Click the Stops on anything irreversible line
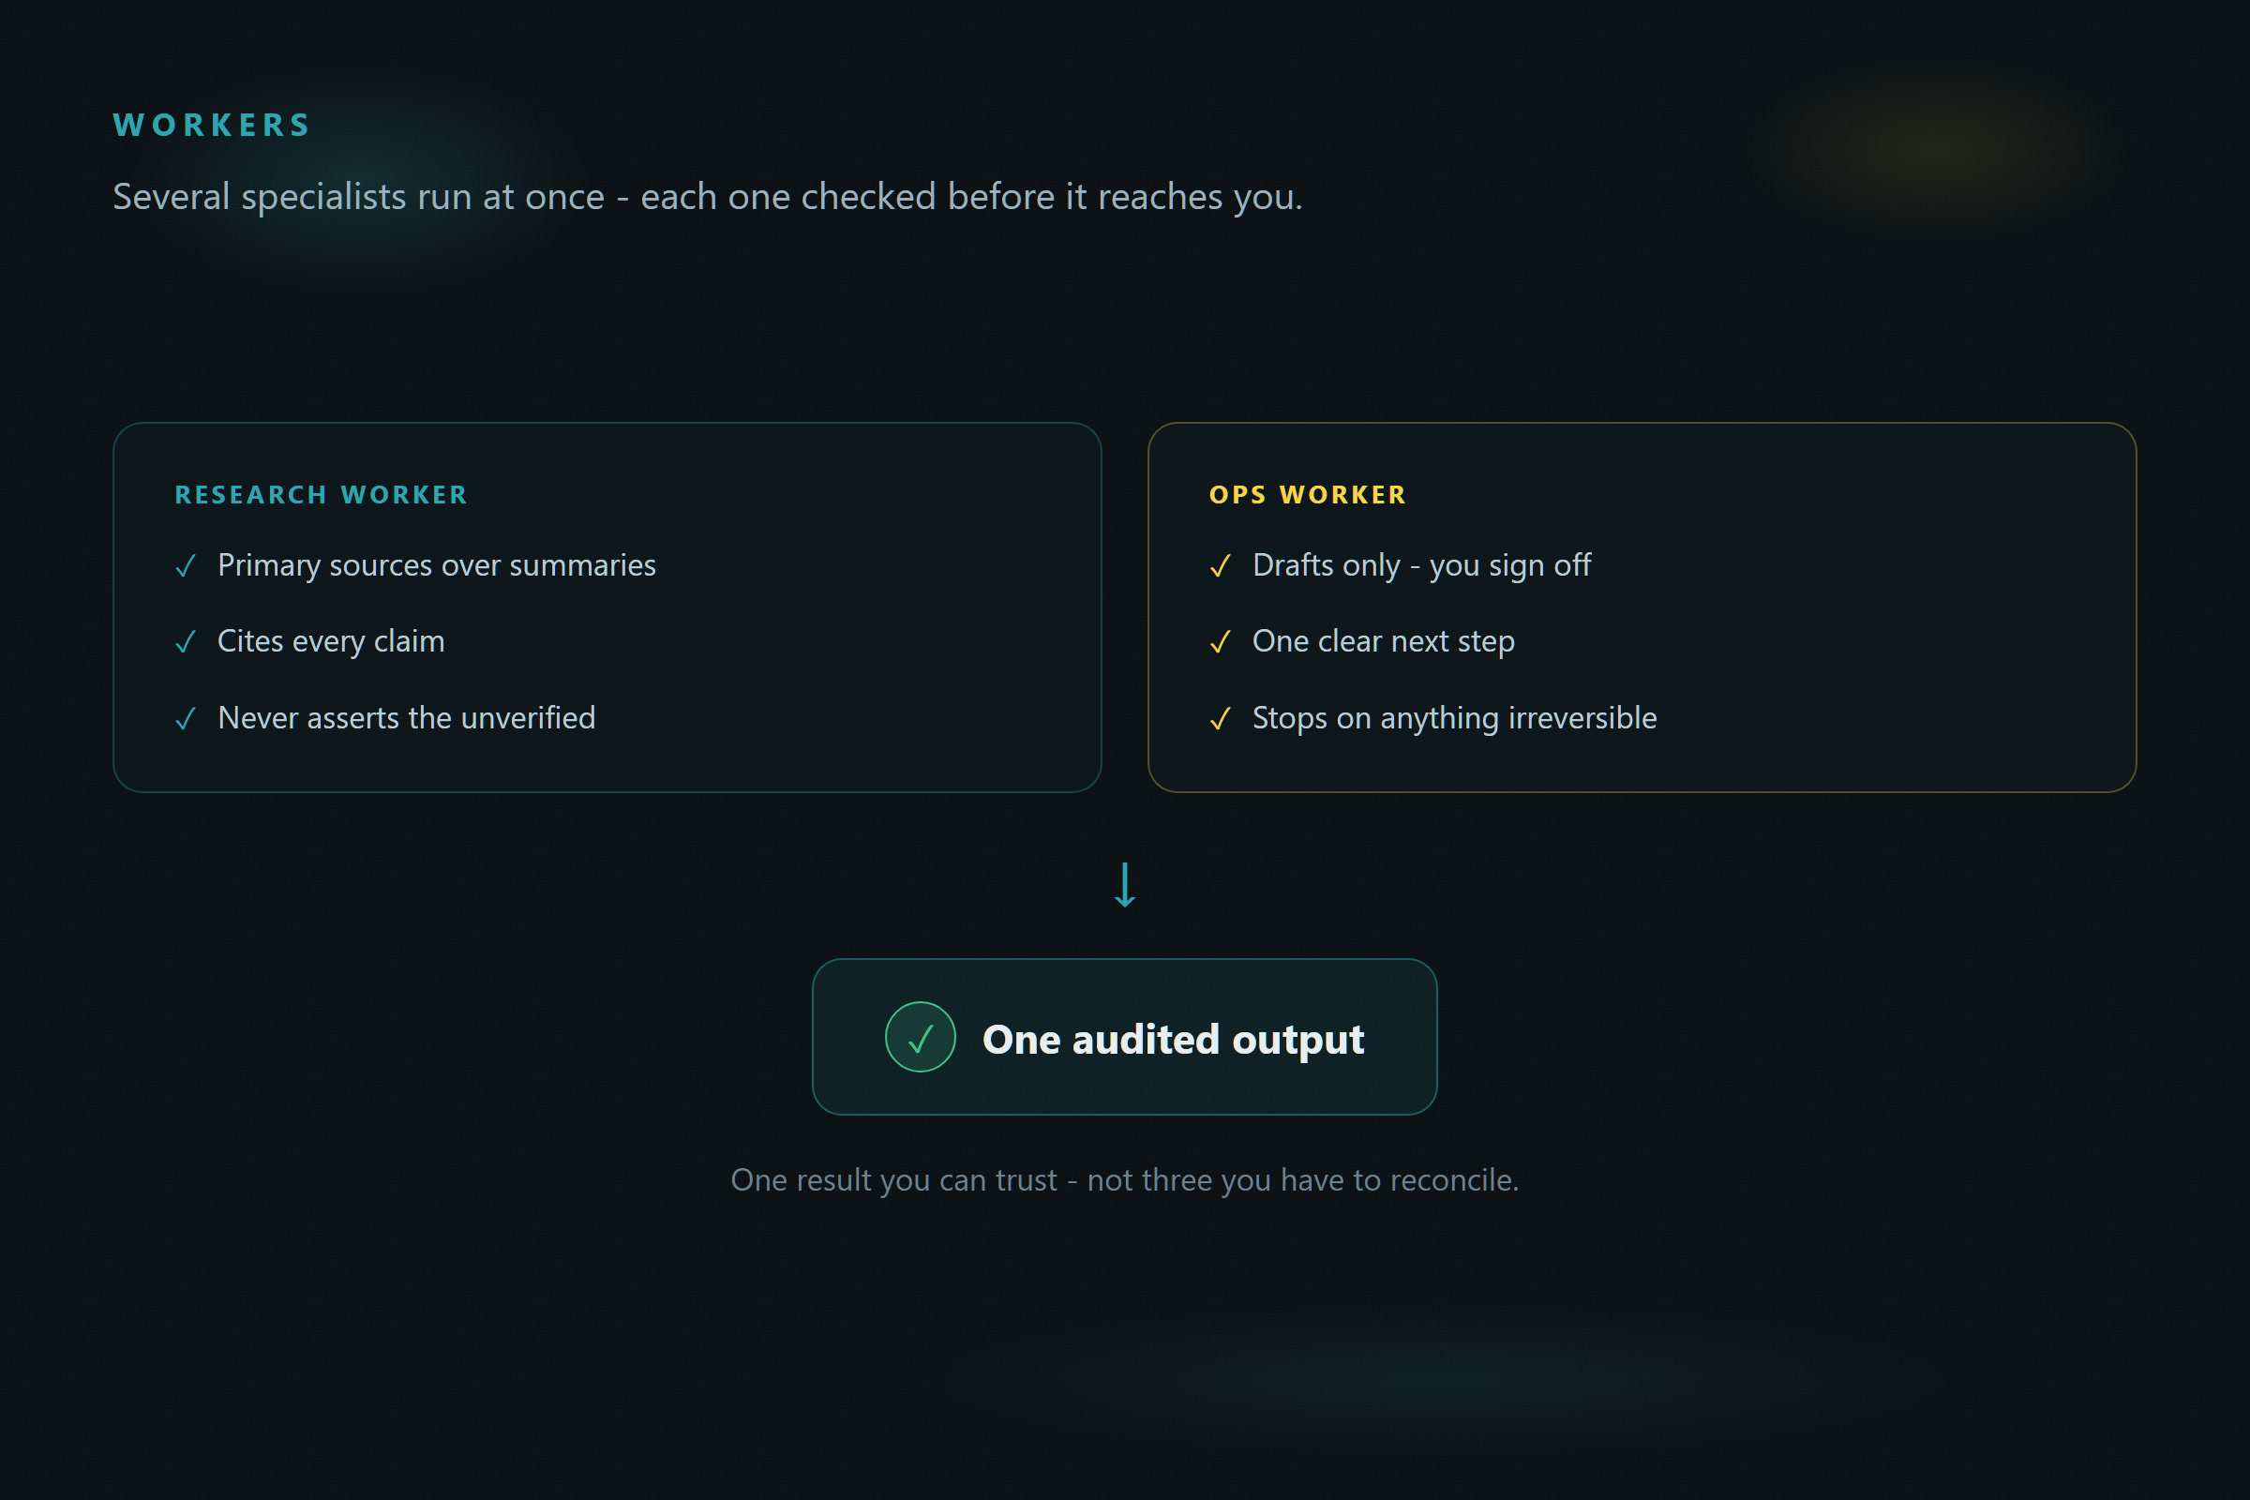2250x1500 pixels. coord(1454,717)
